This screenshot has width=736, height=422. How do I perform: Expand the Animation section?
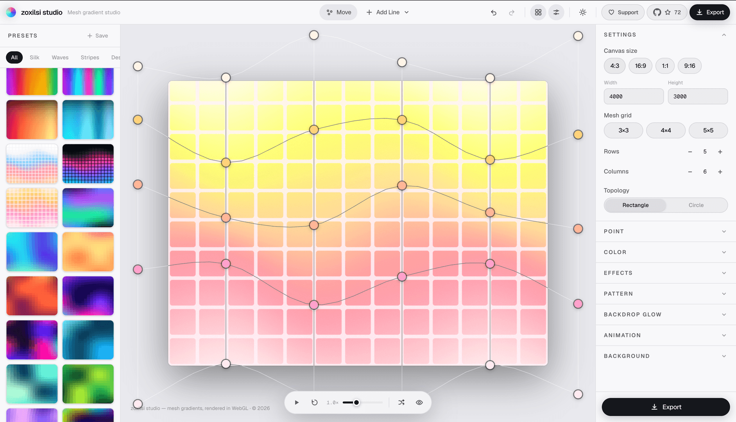666,335
